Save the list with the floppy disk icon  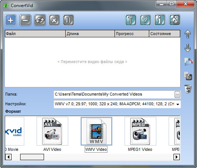pos(188,76)
